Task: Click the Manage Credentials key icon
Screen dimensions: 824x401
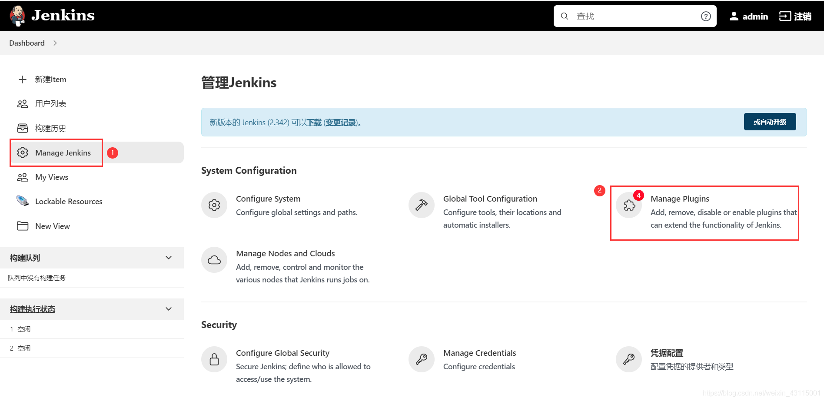Action: tap(422, 359)
